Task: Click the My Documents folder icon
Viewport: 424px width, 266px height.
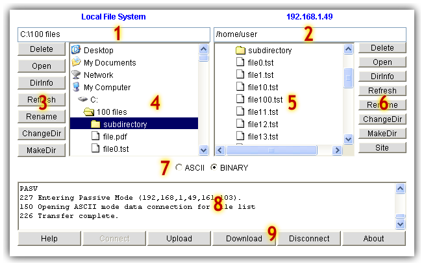Action: tap(76, 62)
